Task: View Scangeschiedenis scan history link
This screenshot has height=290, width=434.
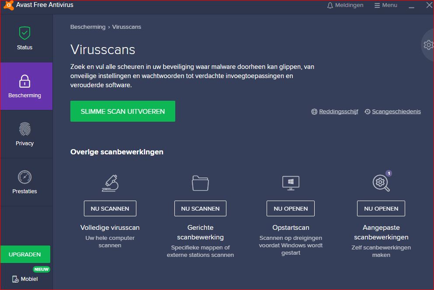Action: point(392,112)
